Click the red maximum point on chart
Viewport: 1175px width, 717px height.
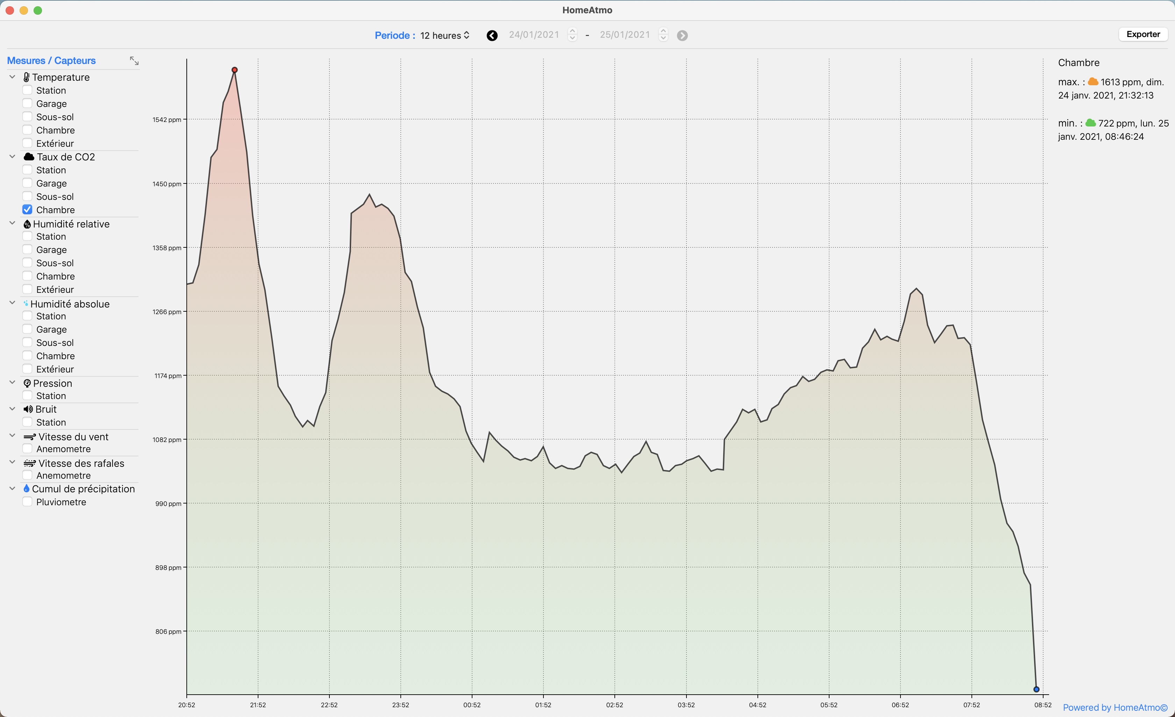[235, 70]
